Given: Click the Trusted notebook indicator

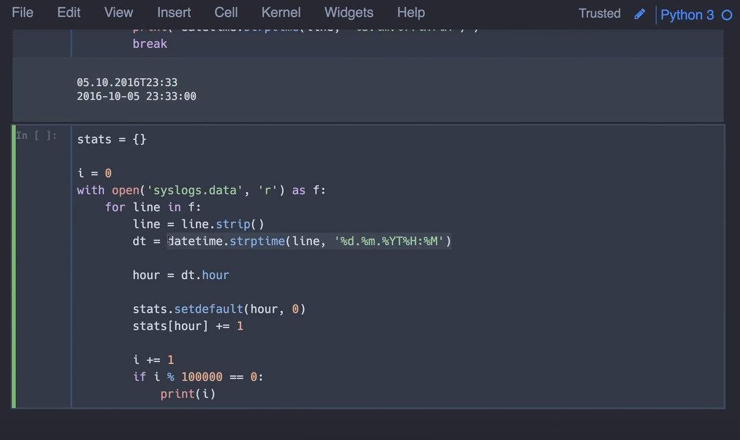Looking at the screenshot, I should [x=599, y=13].
